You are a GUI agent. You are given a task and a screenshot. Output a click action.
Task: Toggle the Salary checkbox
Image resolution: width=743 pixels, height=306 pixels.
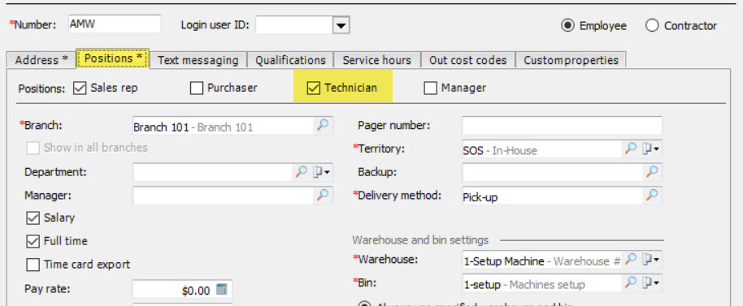click(33, 218)
